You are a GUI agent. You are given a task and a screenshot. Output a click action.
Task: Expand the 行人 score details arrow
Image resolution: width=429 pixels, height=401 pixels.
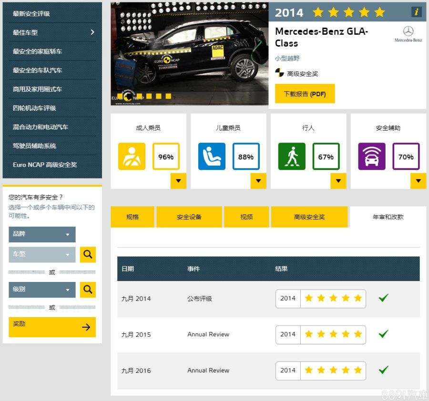338,180
